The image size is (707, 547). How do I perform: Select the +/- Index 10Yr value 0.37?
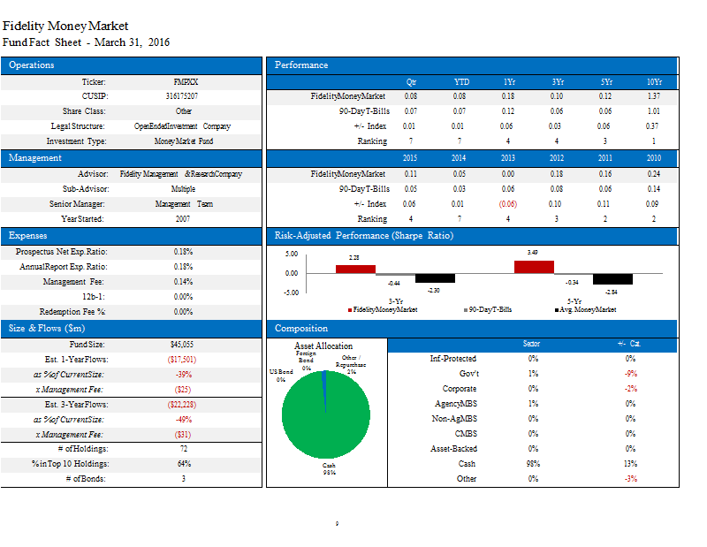652,126
